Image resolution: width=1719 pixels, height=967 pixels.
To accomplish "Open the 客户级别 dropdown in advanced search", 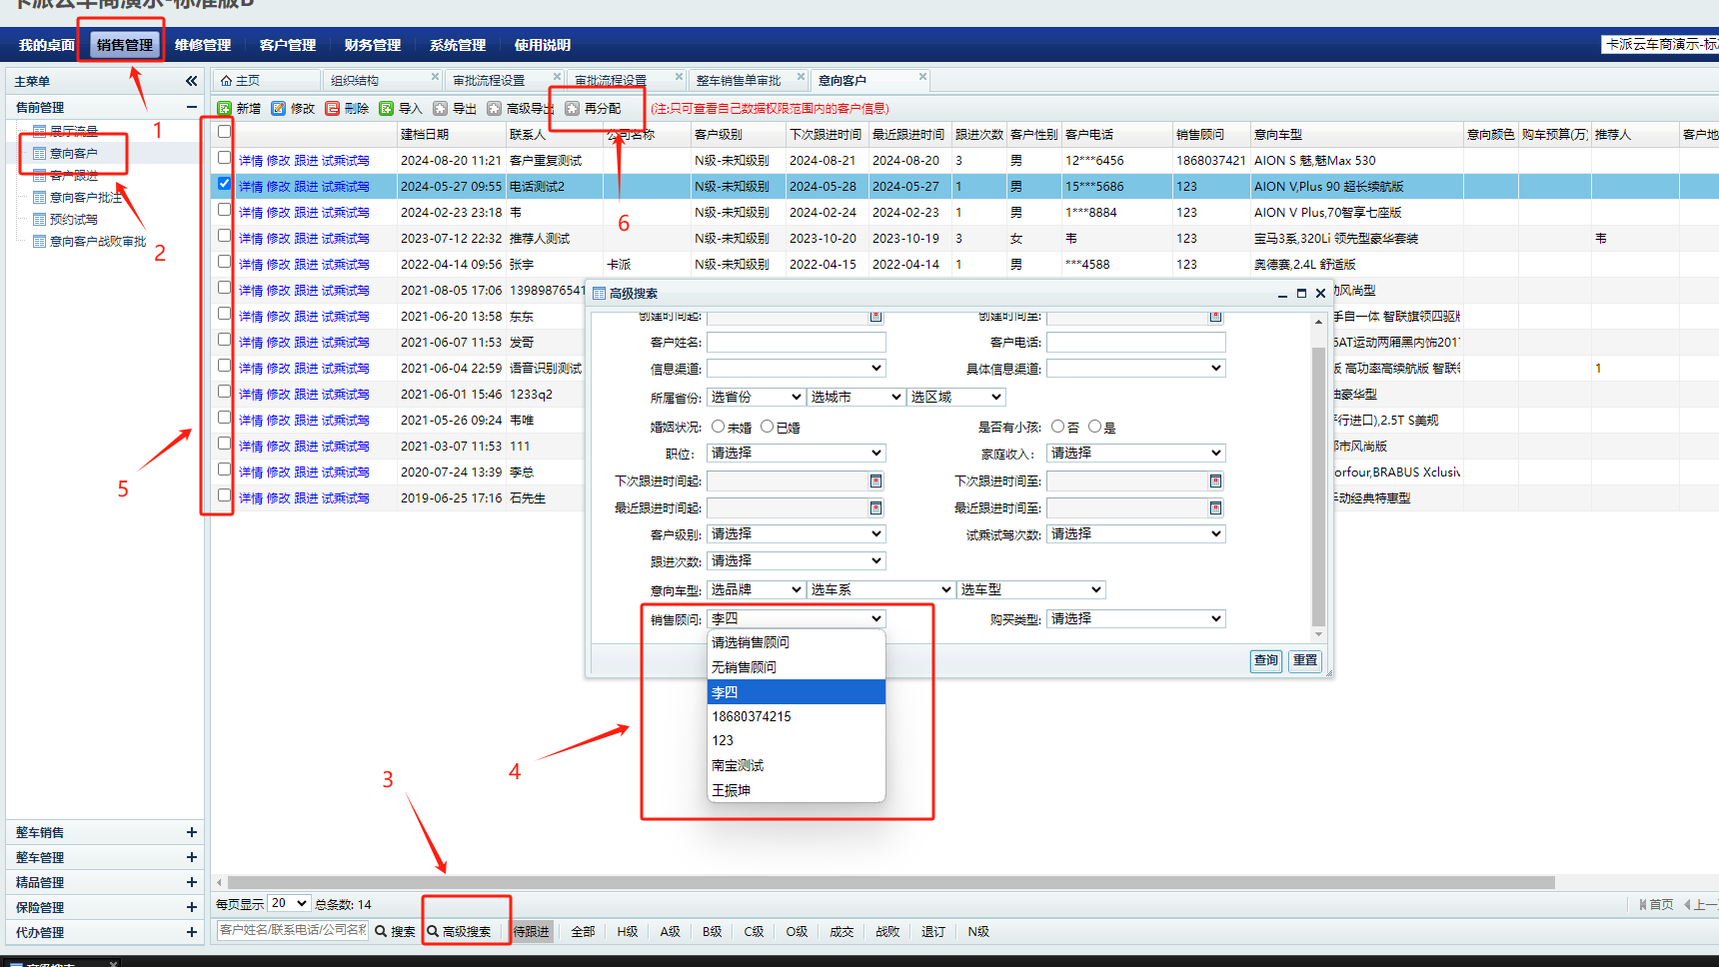I will coord(796,534).
